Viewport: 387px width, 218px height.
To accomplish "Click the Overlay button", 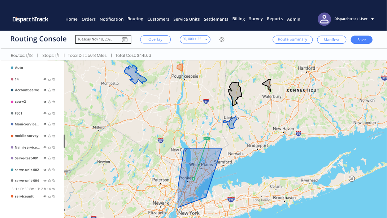I will (155, 39).
